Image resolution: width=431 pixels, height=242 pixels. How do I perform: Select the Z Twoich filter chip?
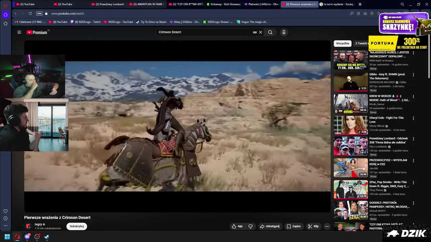(x=361, y=43)
